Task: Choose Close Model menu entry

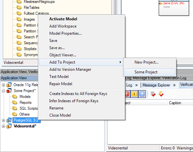Action: [82, 115]
